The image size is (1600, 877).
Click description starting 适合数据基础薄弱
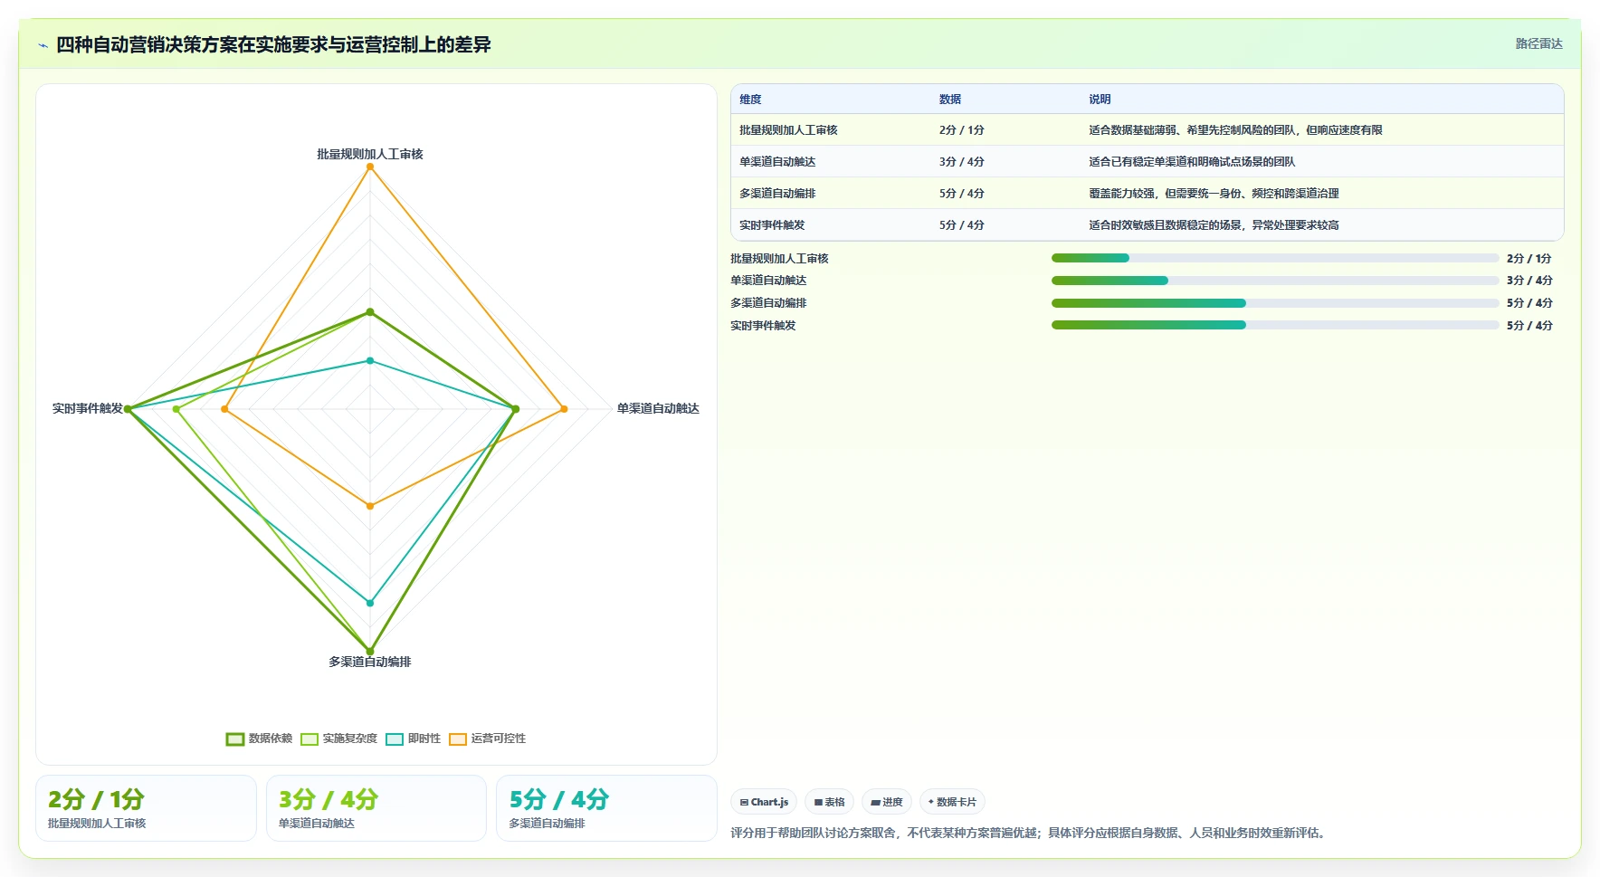[x=1235, y=130]
